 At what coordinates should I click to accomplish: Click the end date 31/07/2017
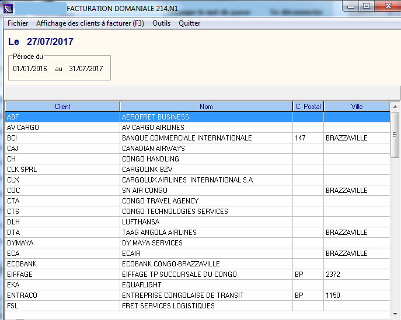point(86,69)
